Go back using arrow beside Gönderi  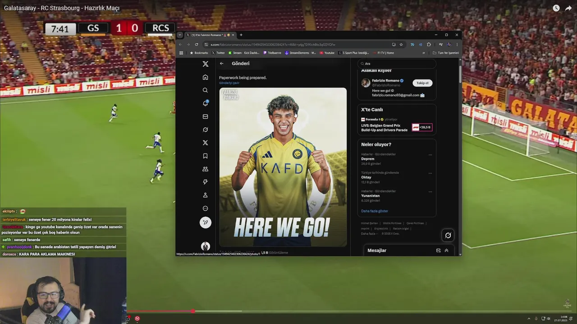221,63
